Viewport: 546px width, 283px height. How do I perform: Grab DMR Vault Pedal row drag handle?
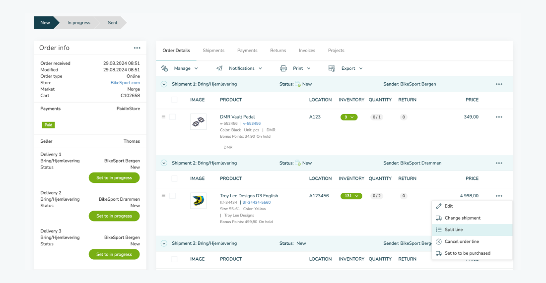[x=163, y=117]
